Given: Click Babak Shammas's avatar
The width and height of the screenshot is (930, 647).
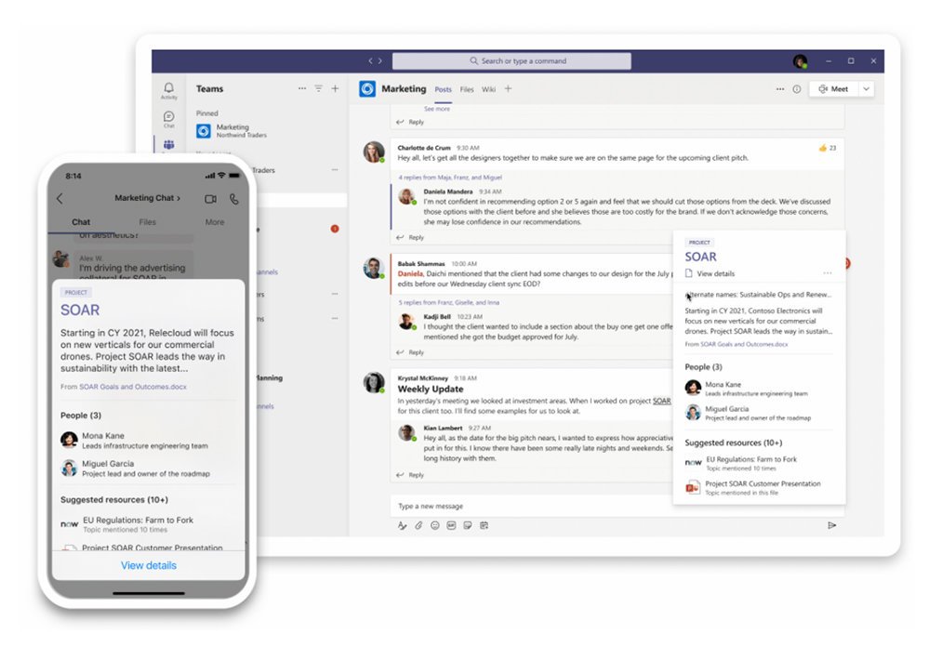Looking at the screenshot, I should [374, 268].
